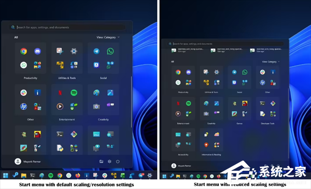Expand more Creativity apps in left menu
Viewport: 311px width, 189px height.
click(x=110, y=105)
